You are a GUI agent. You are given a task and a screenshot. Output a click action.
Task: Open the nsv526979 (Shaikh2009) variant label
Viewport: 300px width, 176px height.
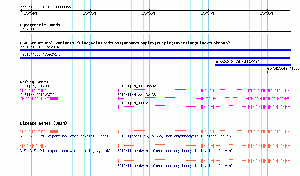(x=237, y=61)
